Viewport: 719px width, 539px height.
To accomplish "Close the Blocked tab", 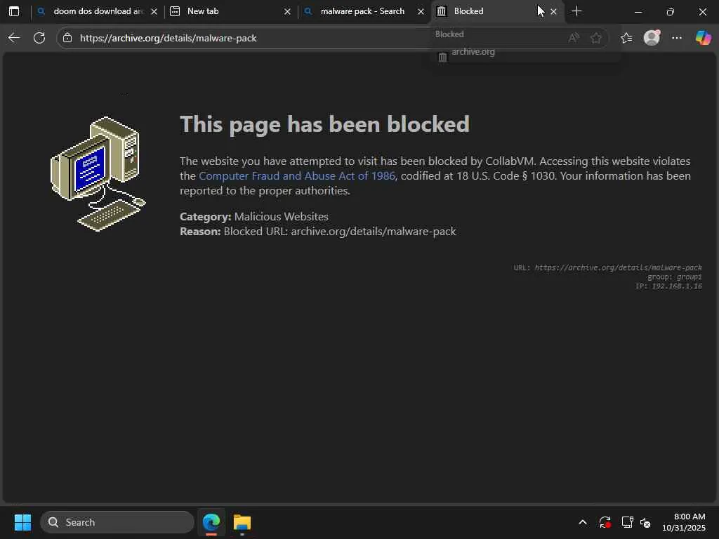I will click(553, 11).
